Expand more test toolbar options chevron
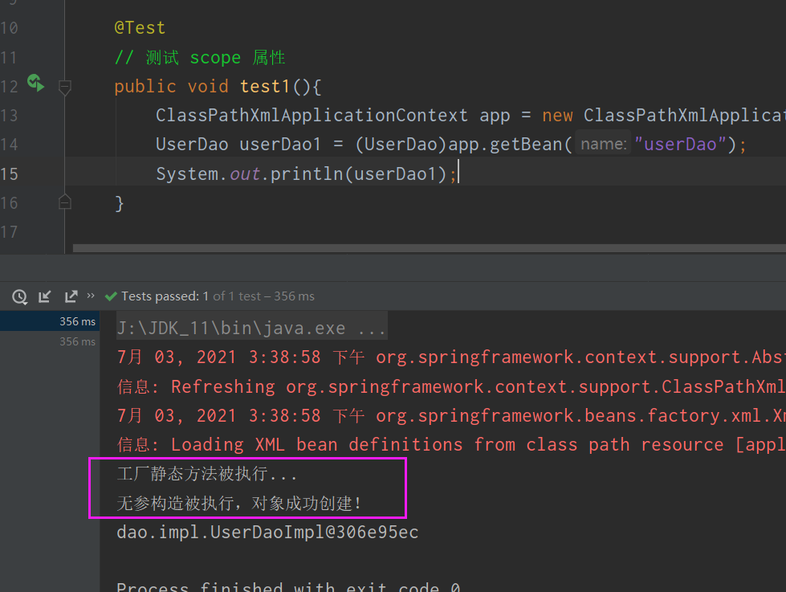 [x=91, y=296]
